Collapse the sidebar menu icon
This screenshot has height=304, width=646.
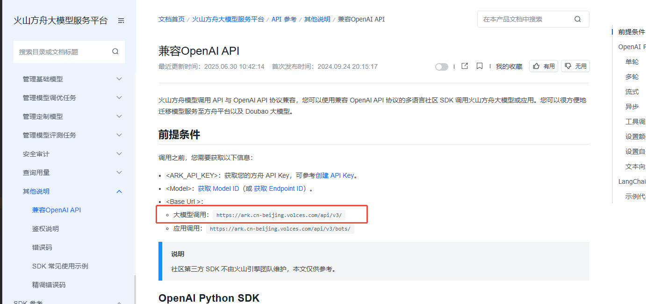(121, 21)
